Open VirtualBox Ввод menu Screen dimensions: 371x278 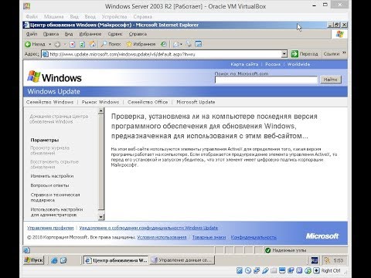click(x=90, y=17)
